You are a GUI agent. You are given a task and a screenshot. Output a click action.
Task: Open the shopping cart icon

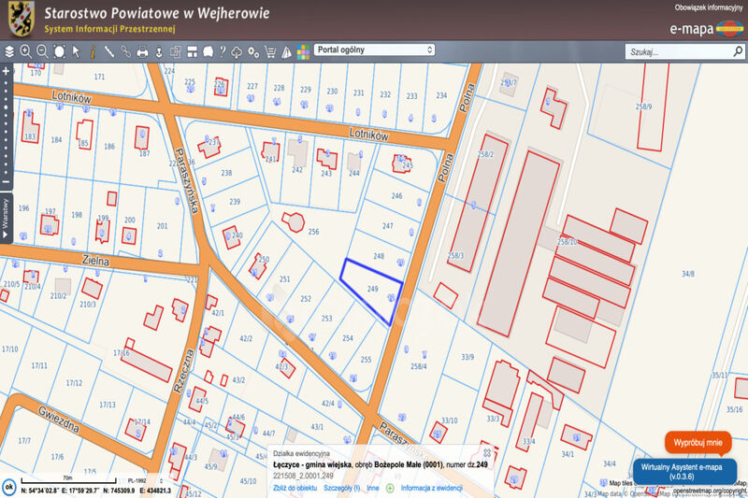270,50
